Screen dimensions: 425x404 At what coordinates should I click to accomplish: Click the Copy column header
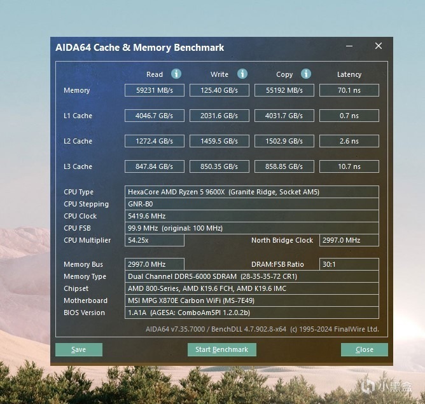click(284, 75)
